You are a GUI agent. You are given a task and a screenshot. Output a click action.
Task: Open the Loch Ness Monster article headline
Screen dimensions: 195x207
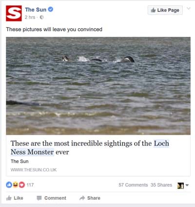pos(90,147)
